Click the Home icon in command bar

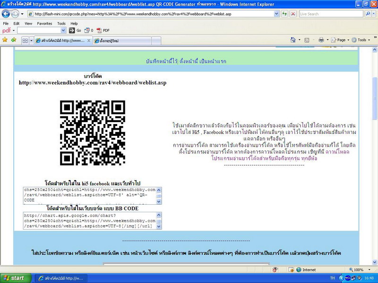coord(293,40)
